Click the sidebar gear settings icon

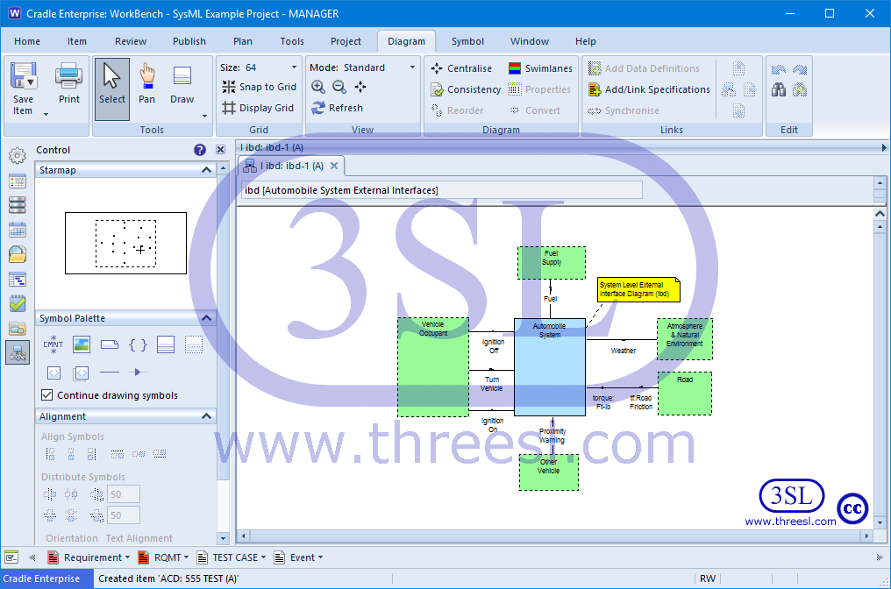(18, 155)
